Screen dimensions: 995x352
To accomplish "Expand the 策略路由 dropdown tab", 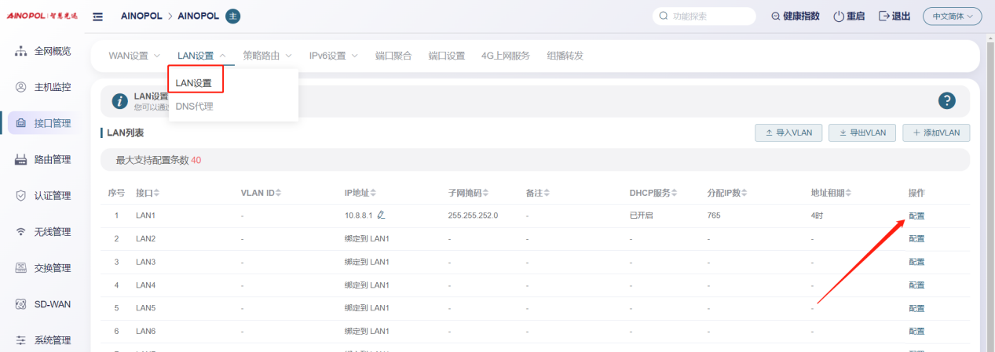I will [267, 56].
